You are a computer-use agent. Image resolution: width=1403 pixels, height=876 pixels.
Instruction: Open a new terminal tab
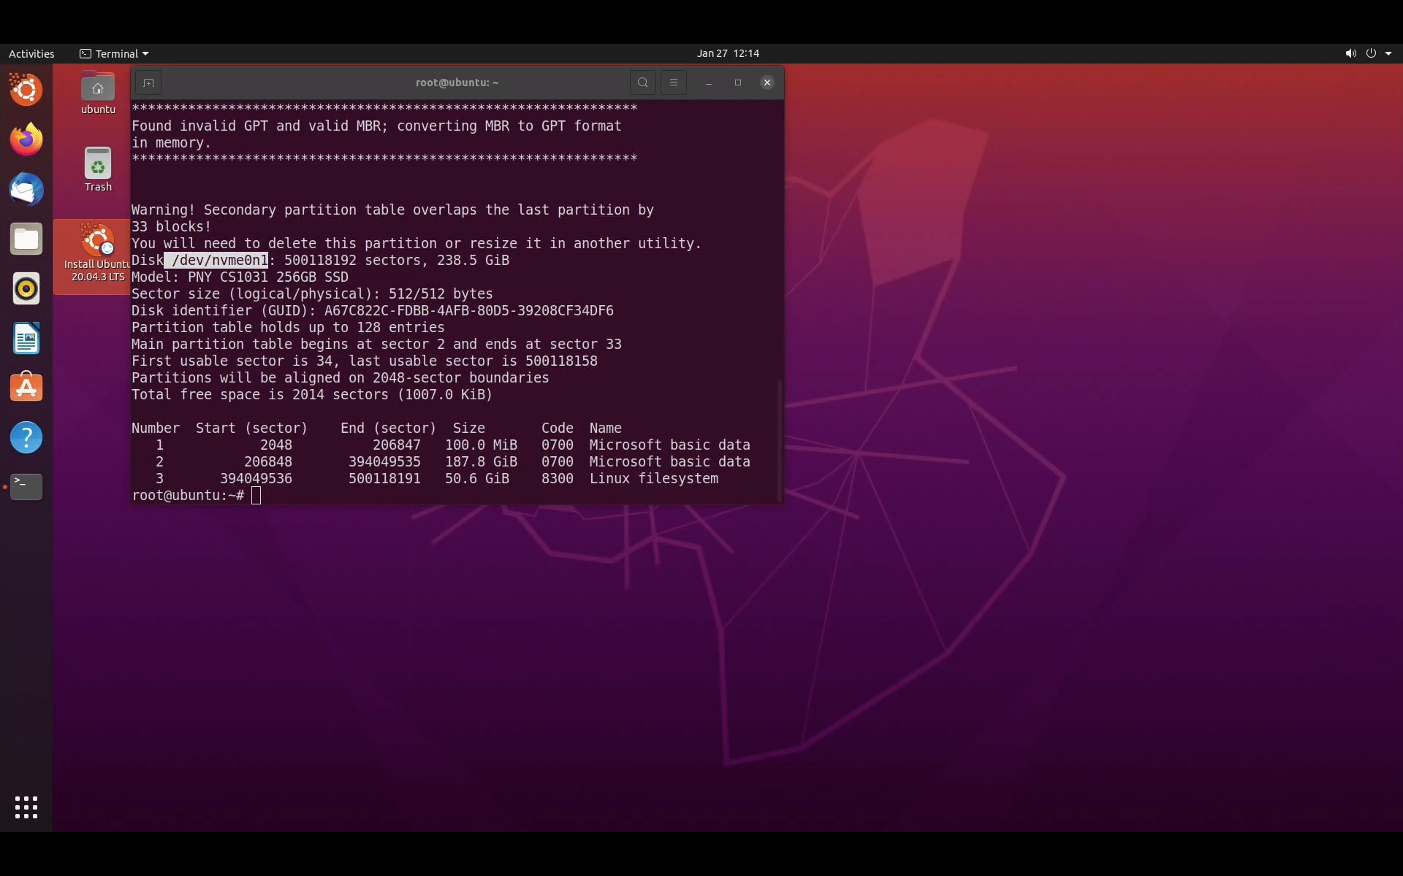pyautogui.click(x=148, y=83)
